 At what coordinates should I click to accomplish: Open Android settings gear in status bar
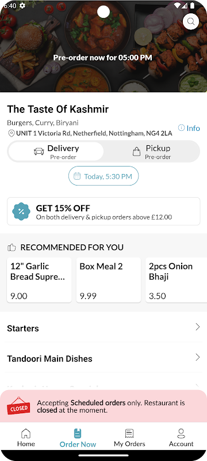click(22, 6)
